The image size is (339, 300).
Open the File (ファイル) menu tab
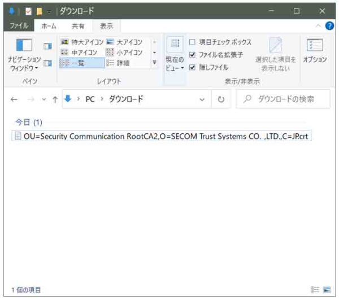pyautogui.click(x=19, y=26)
